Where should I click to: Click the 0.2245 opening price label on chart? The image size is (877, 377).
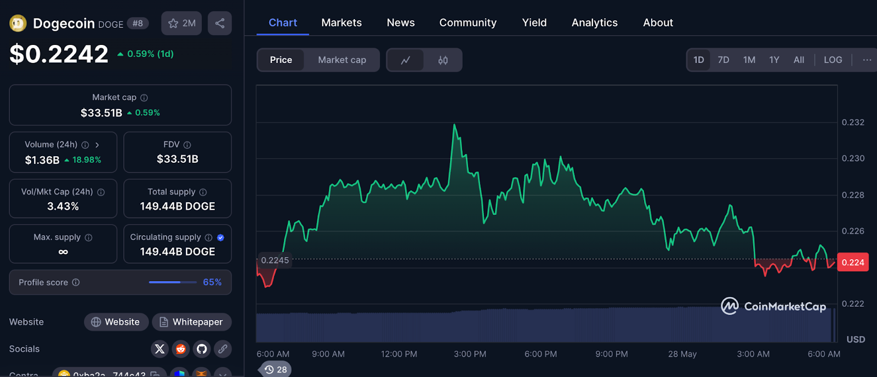tap(275, 260)
